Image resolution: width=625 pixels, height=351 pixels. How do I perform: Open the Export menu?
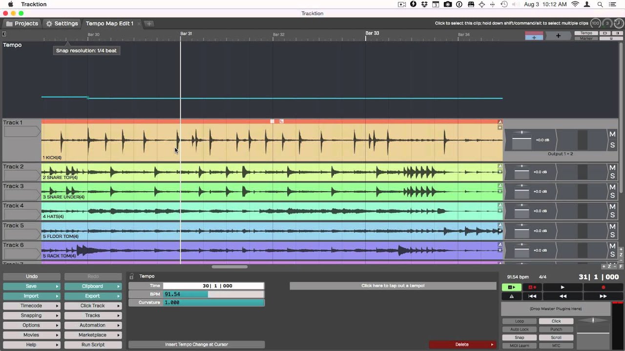click(92, 296)
